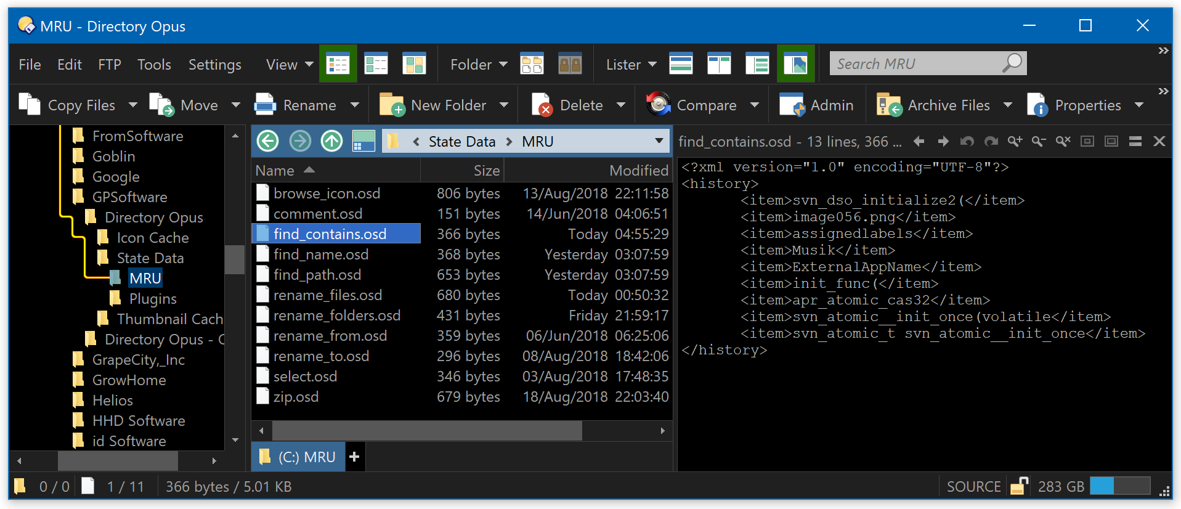This screenshot has height=509, width=1181.
Task: Sort by the Name column header
Action: click(336, 171)
